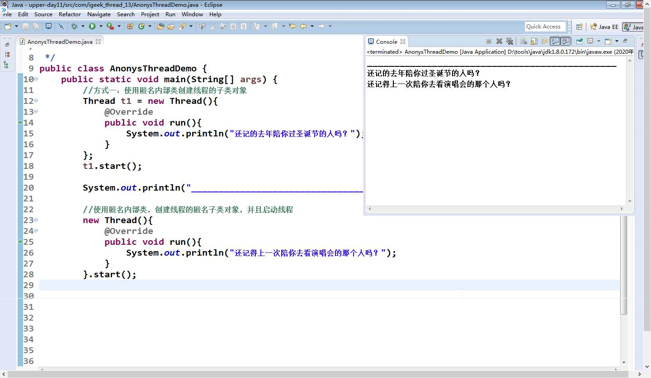The width and height of the screenshot is (651, 378).
Task: Open the Navigate menu
Action: (x=99, y=14)
